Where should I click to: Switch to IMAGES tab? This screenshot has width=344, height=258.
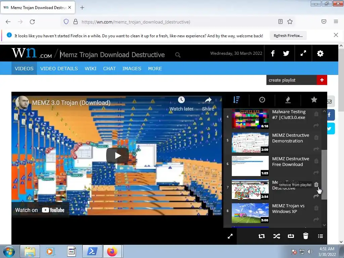point(132,69)
